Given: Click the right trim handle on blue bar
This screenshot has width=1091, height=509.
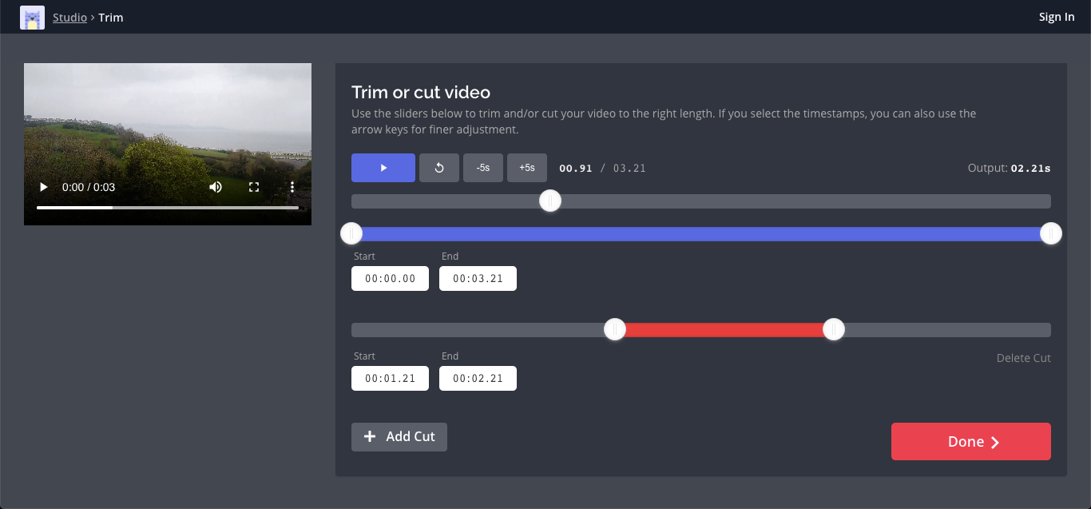Looking at the screenshot, I should click(x=1051, y=233).
